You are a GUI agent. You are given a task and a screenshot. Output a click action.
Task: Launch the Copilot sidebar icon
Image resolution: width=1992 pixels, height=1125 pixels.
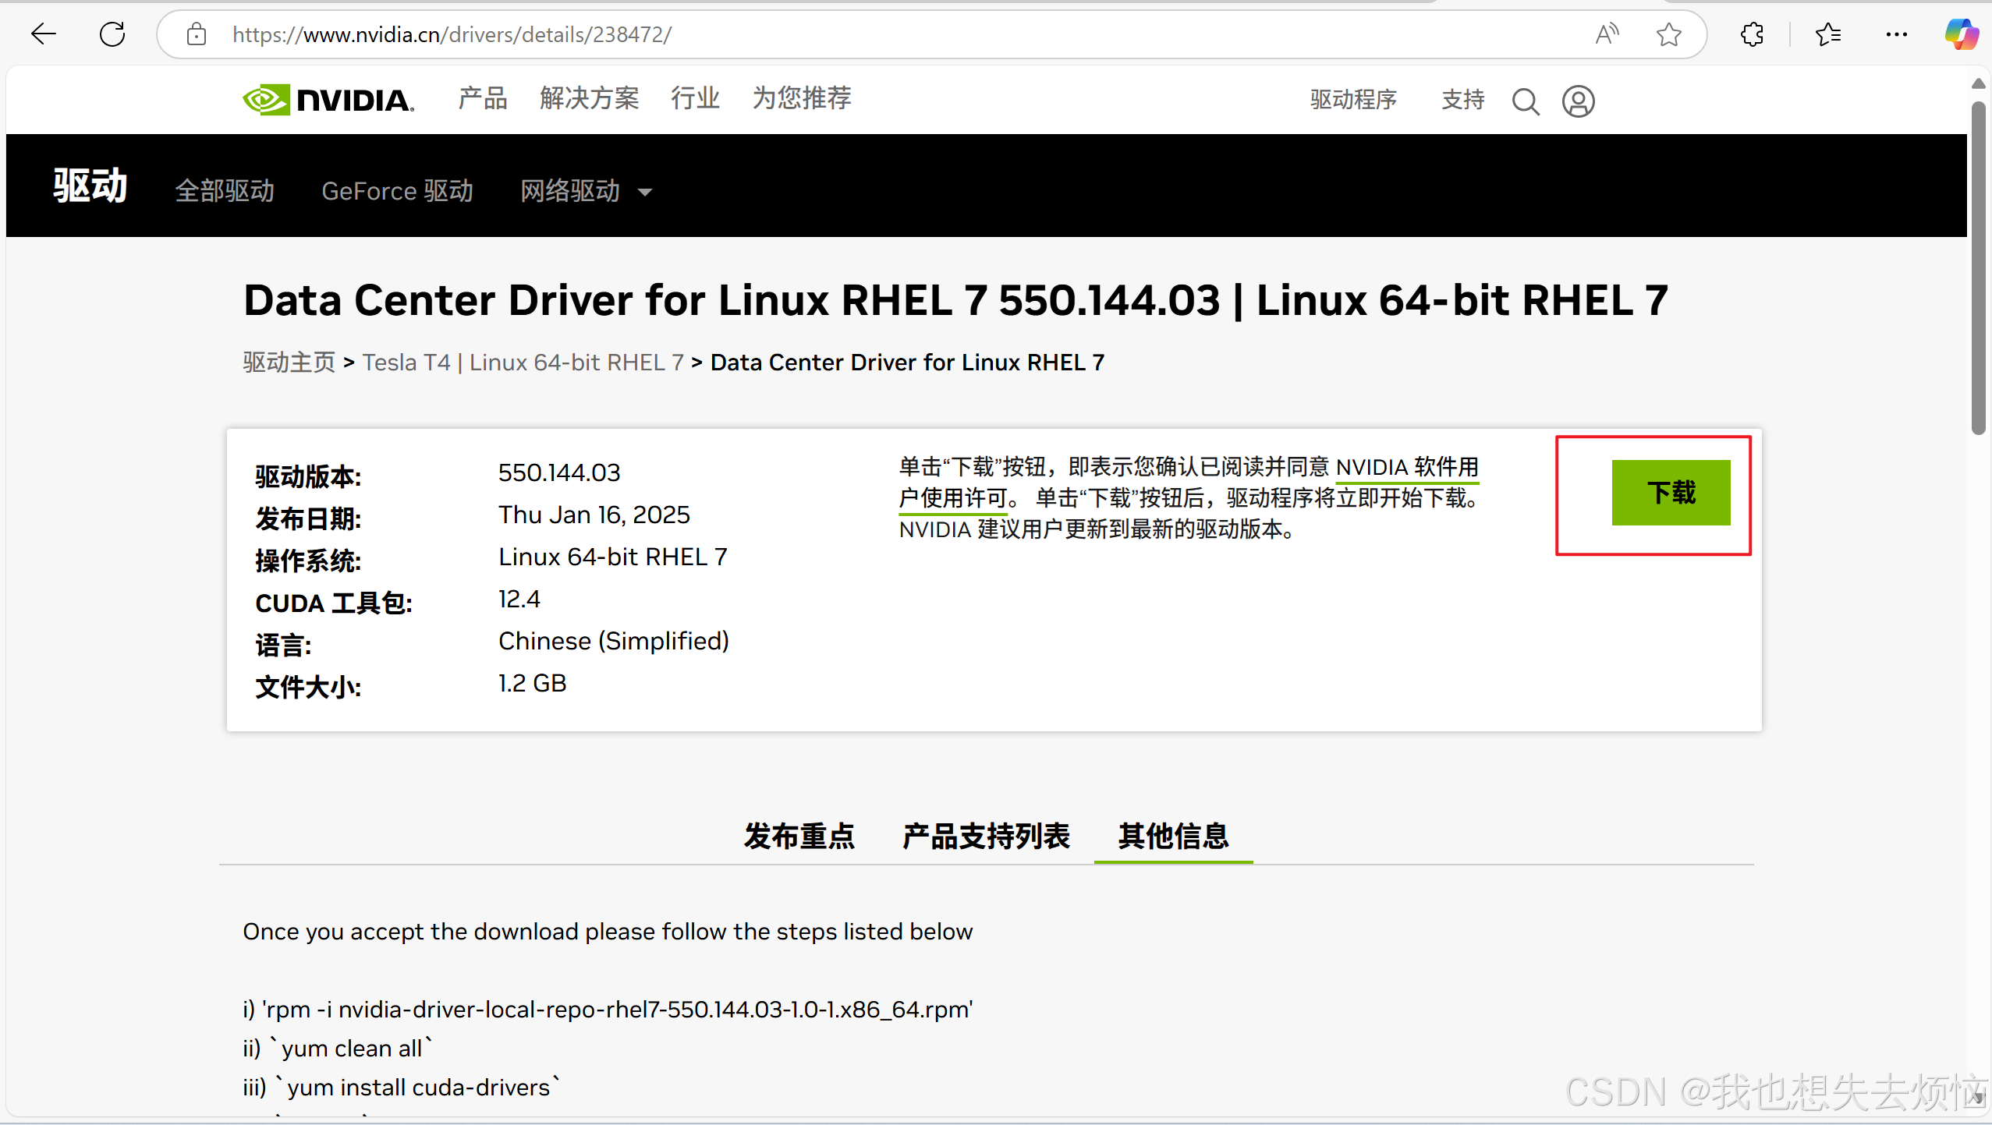(x=1961, y=34)
